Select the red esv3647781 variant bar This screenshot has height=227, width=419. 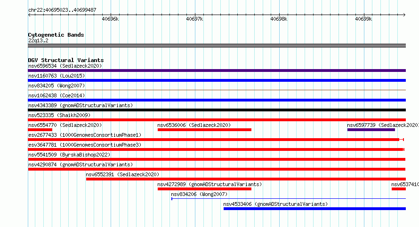[x=216, y=149]
